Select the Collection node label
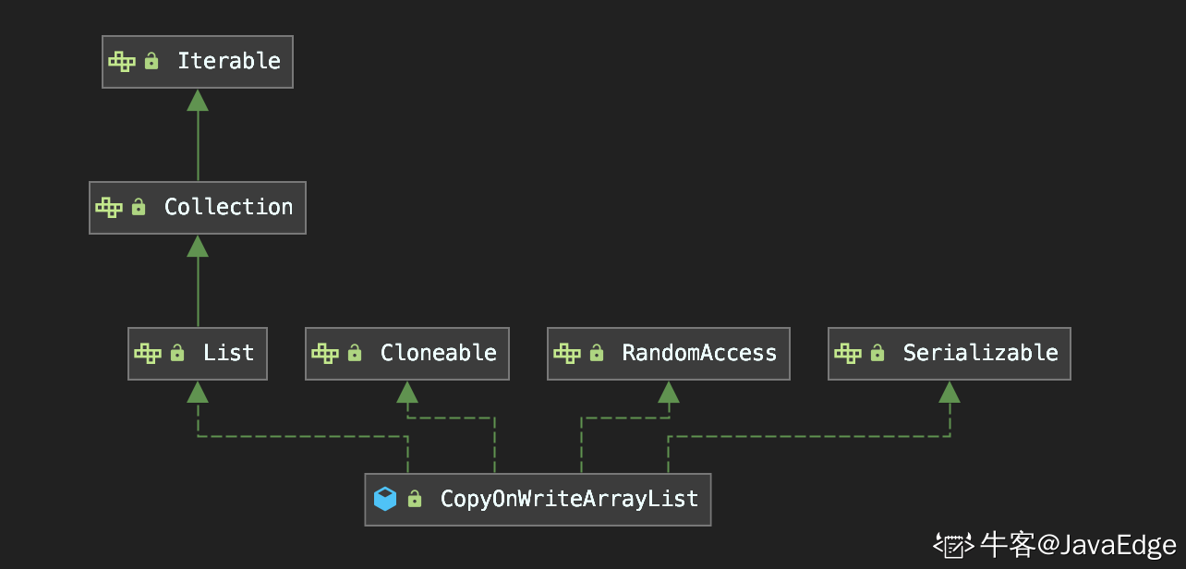Image resolution: width=1186 pixels, height=569 pixels. (228, 207)
